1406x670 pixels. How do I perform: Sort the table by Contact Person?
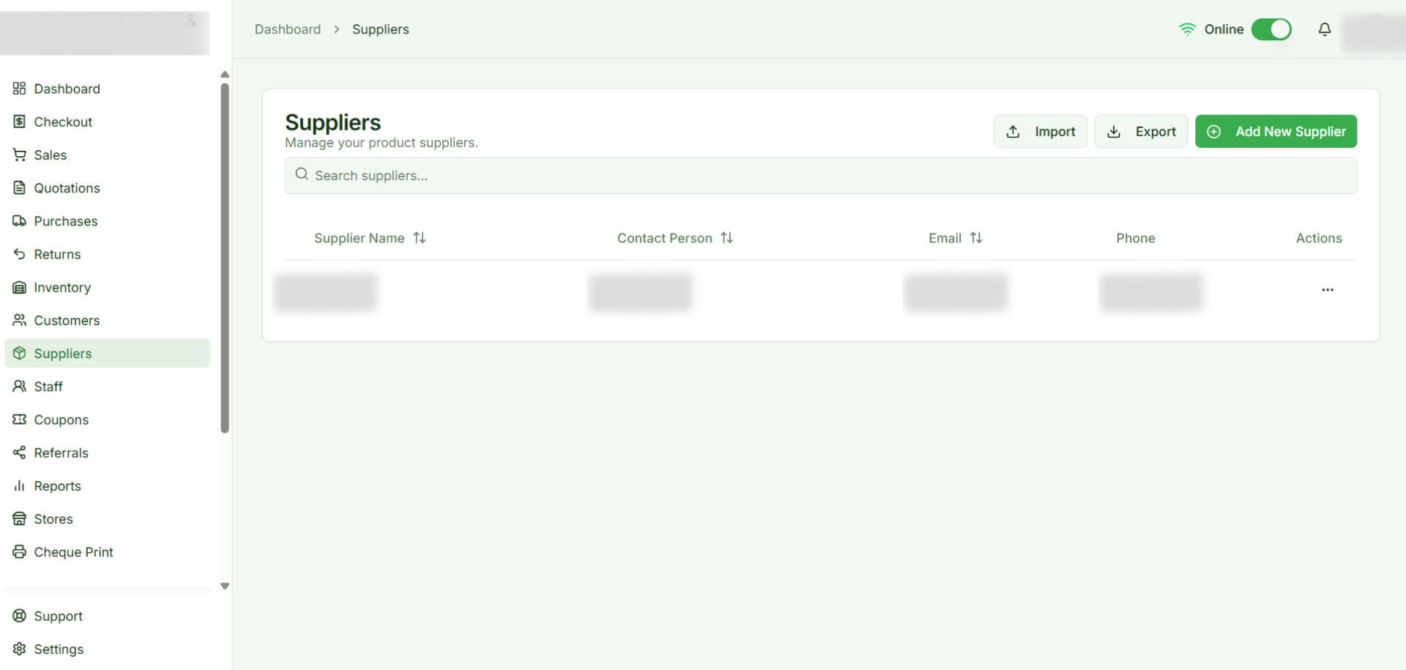click(x=726, y=237)
